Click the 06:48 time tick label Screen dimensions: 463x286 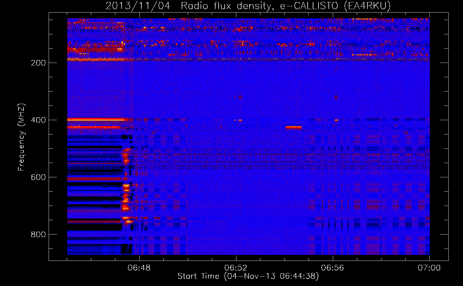click(x=139, y=268)
